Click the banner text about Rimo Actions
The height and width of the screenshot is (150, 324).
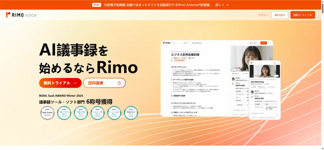tap(157, 5)
